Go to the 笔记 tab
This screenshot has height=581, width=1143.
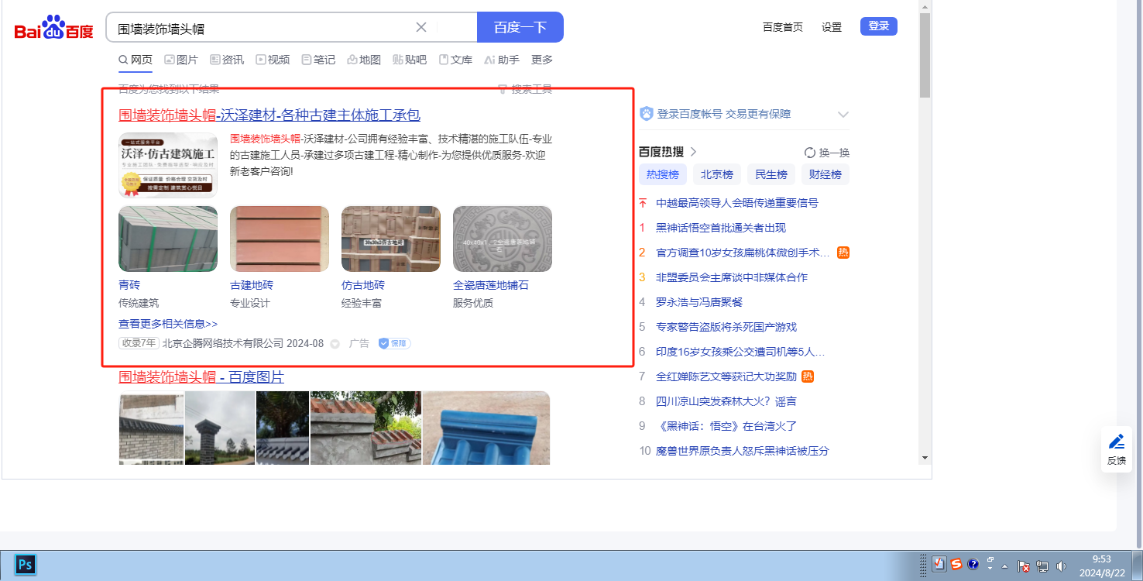click(x=318, y=60)
